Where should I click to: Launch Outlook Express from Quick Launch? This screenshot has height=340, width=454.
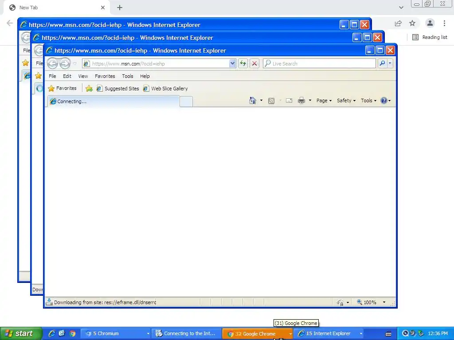coord(62,333)
